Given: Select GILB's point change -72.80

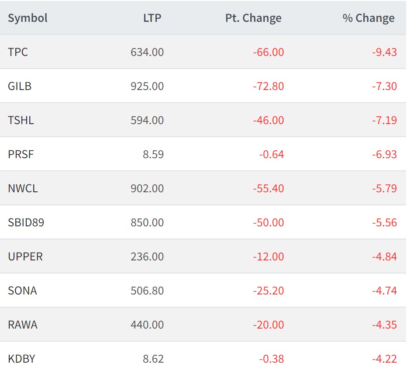Looking at the screenshot, I should pos(268,86).
